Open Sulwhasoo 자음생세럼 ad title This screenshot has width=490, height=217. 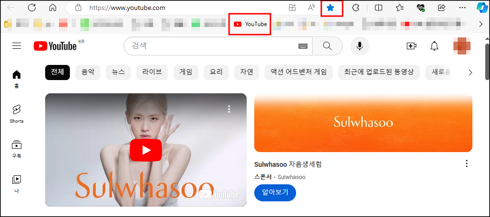288,164
